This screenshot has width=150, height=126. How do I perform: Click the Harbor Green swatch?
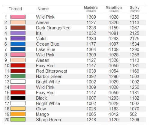18,76
